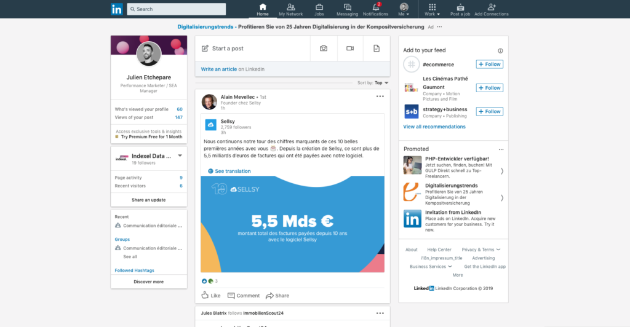Image resolution: width=630 pixels, height=327 pixels.
Task: Follow the #ecommerce hashtag
Action: [x=490, y=64]
